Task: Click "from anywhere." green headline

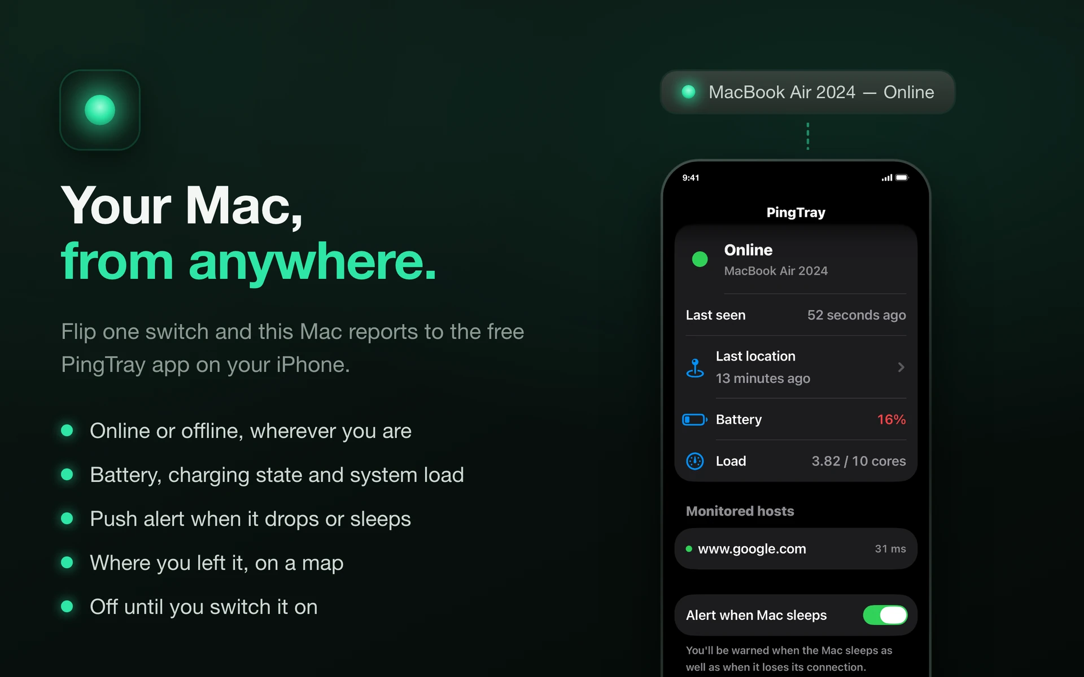Action: pos(248,262)
